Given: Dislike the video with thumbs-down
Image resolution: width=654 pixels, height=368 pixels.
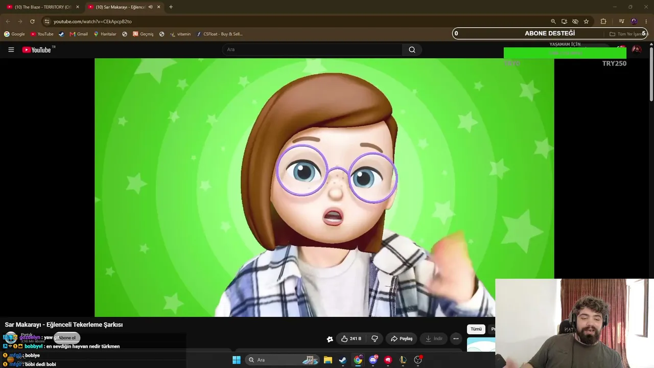Looking at the screenshot, I should coord(375,338).
